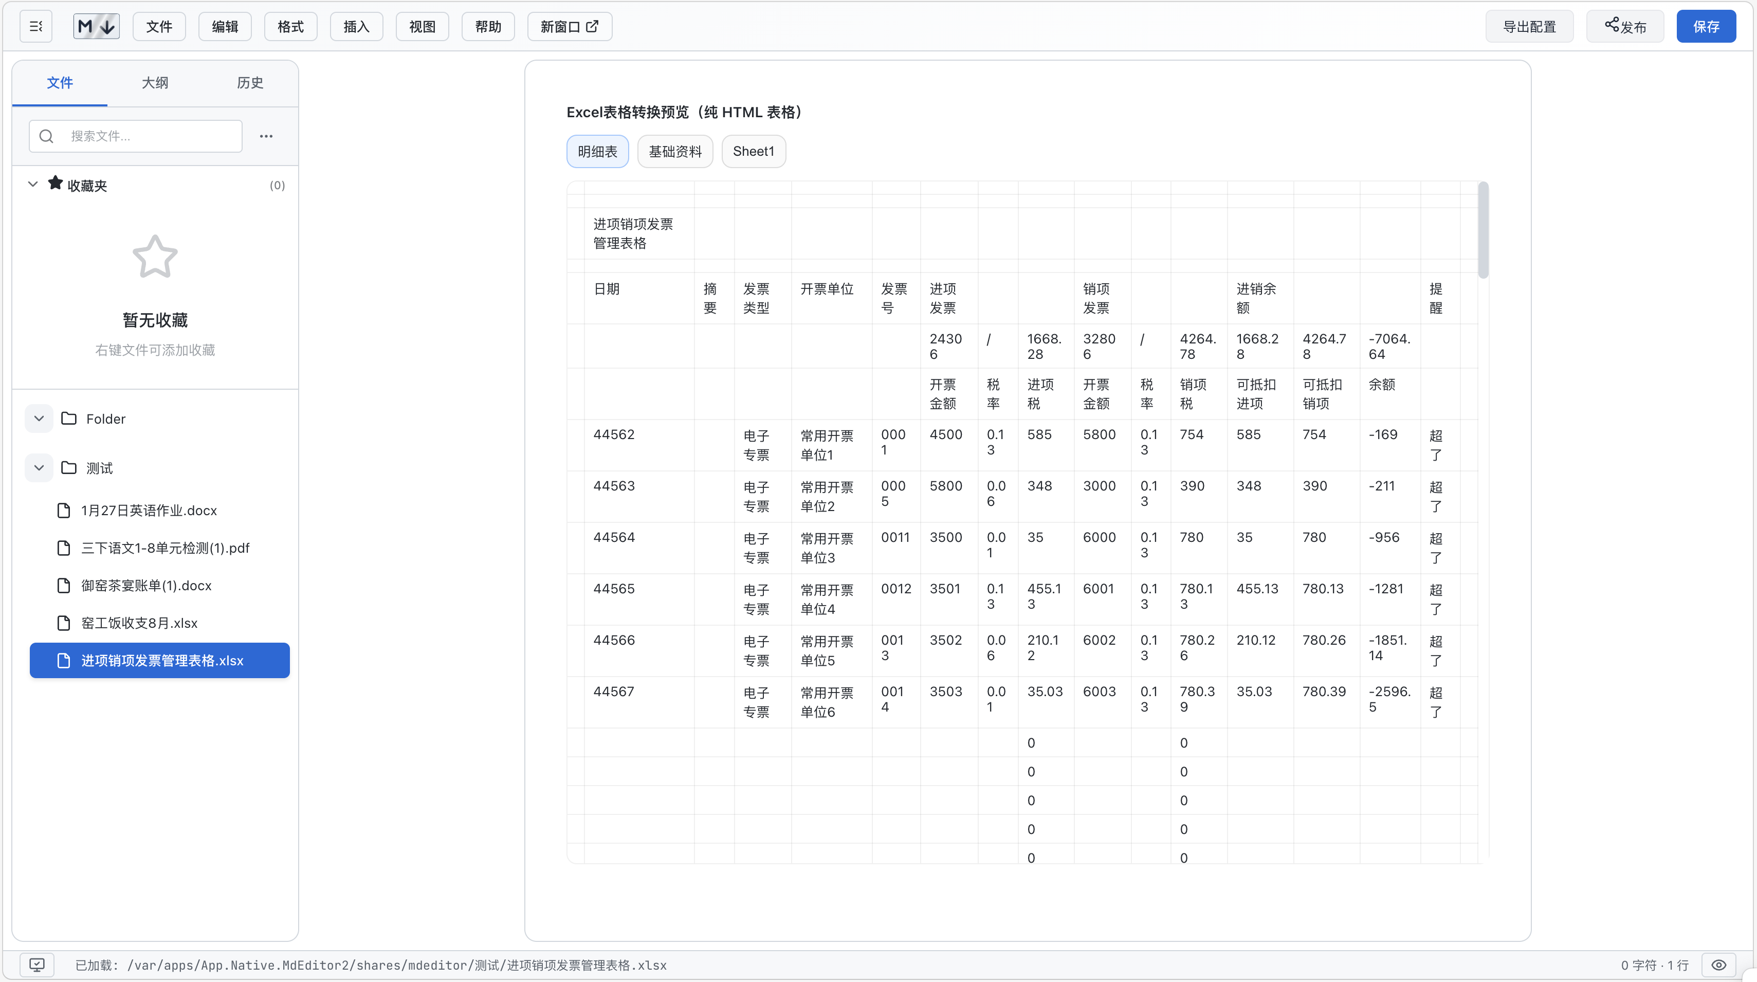Expand the Folder directory chevron
The width and height of the screenshot is (1757, 982).
pos(39,419)
